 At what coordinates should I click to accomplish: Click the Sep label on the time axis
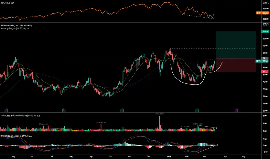[x=91, y=157]
